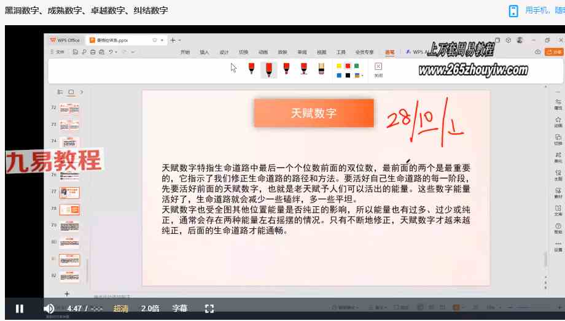565x321 pixels.
Task: Switch to the 设计 ribbon tab
Action: 224,52
